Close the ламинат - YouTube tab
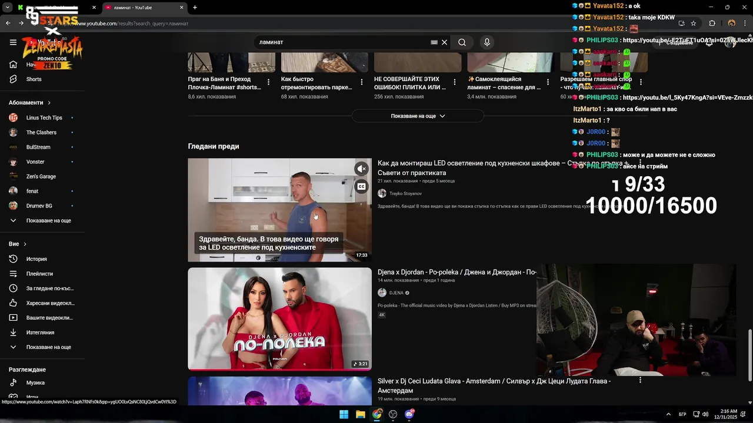Screen dimensions: 753x423 (181, 8)
